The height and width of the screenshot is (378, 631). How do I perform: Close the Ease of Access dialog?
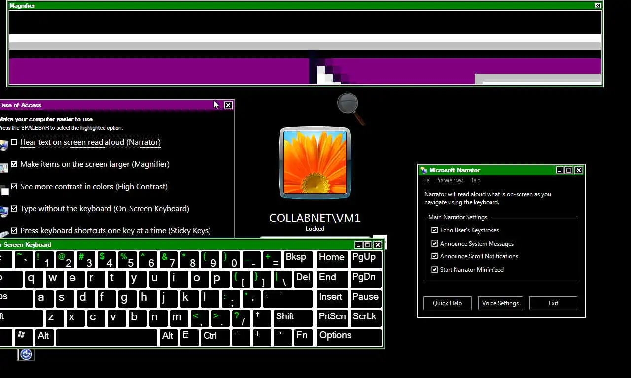tap(228, 105)
